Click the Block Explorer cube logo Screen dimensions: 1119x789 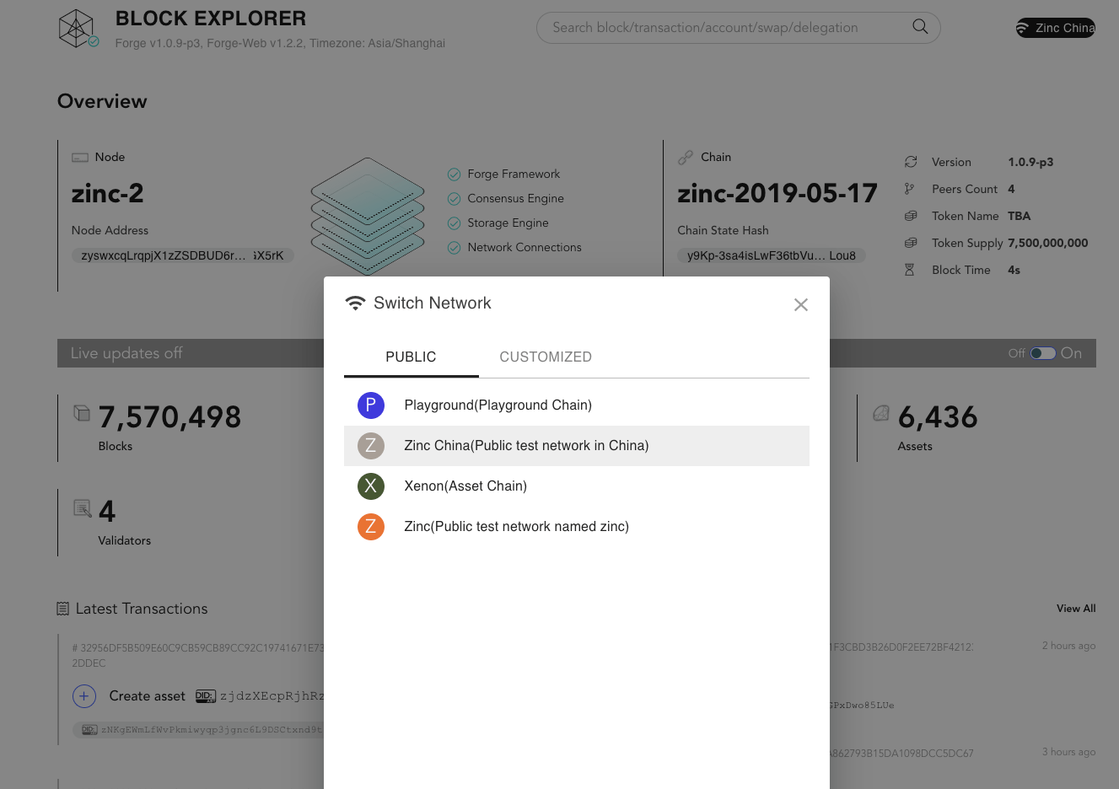pyautogui.click(x=76, y=29)
